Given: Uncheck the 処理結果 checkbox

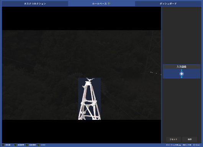Looking at the screenshot, I should (x=15, y=145).
